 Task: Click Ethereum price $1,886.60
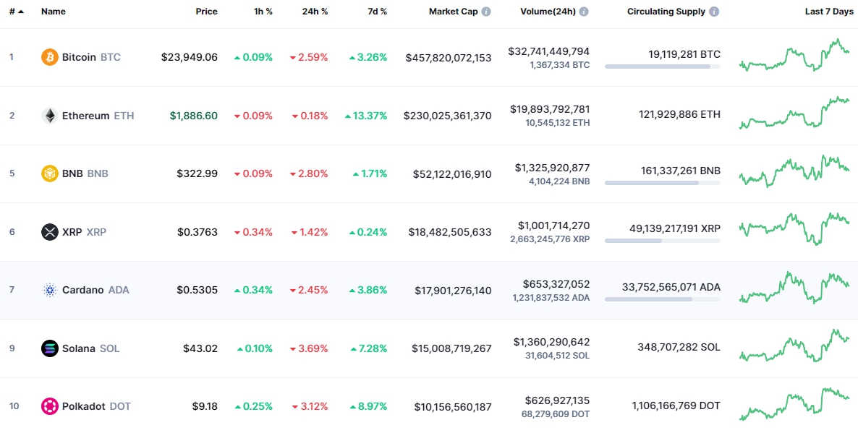193,116
